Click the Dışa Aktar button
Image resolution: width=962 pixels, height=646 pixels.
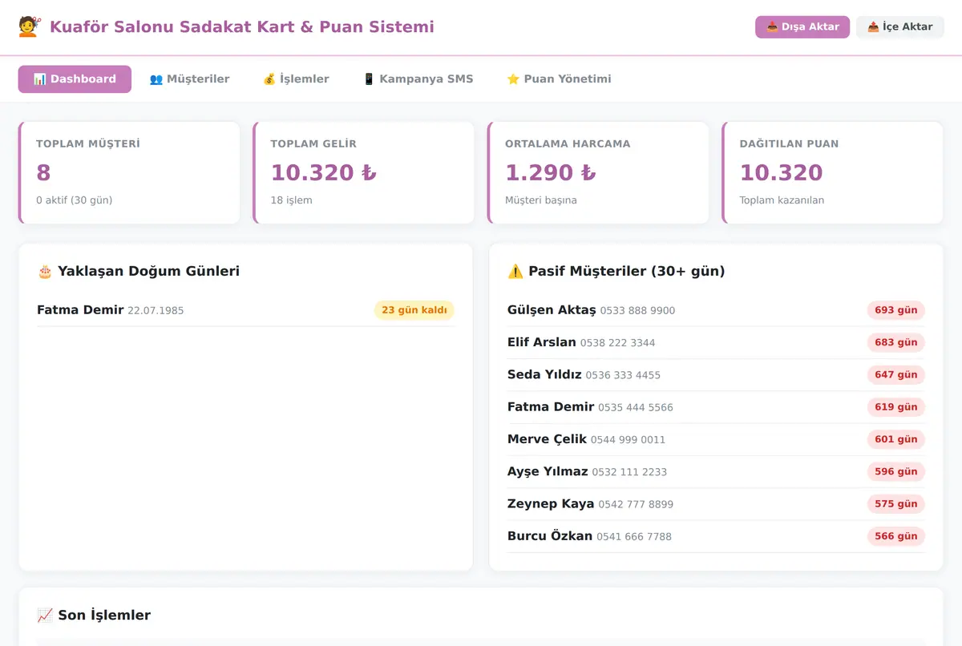[x=802, y=27]
